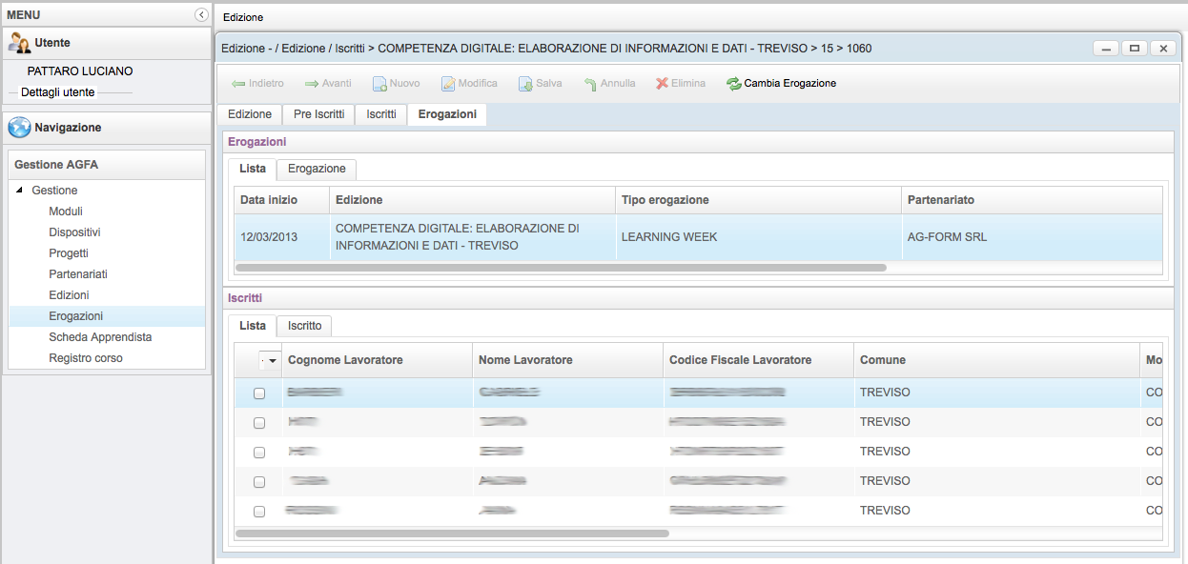Click the Annulla undo icon

coord(590,84)
